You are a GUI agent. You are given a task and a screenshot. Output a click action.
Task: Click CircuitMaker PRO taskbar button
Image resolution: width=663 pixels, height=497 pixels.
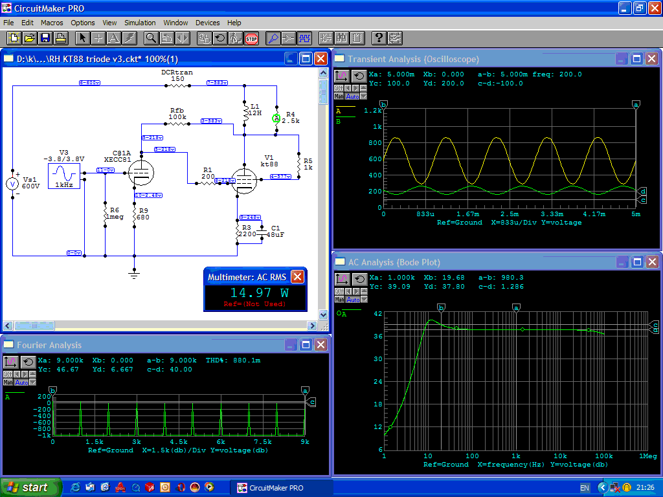[x=281, y=488]
